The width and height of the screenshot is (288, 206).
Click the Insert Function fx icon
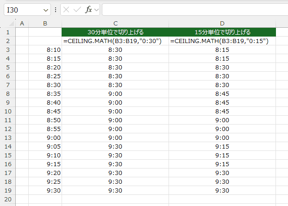[88, 10]
